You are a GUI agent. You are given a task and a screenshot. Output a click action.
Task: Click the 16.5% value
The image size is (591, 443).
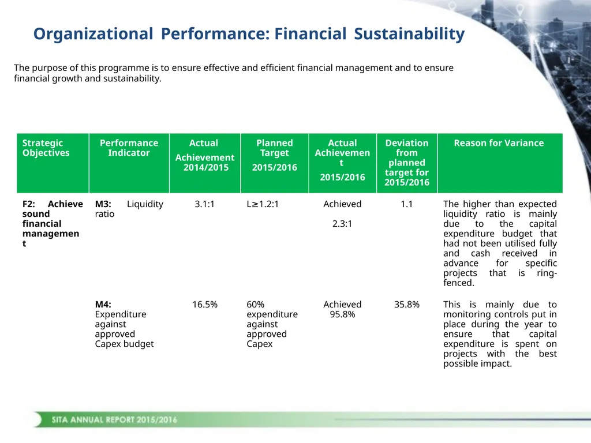205,305
